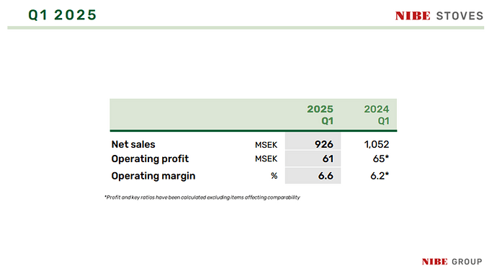Select the 2025 Q1 column header
The height and width of the screenshot is (276, 497).
point(320,115)
